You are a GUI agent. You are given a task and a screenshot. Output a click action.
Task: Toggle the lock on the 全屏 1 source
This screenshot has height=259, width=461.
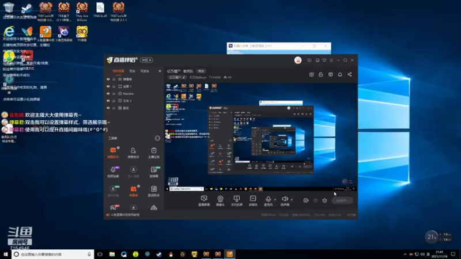click(x=114, y=86)
